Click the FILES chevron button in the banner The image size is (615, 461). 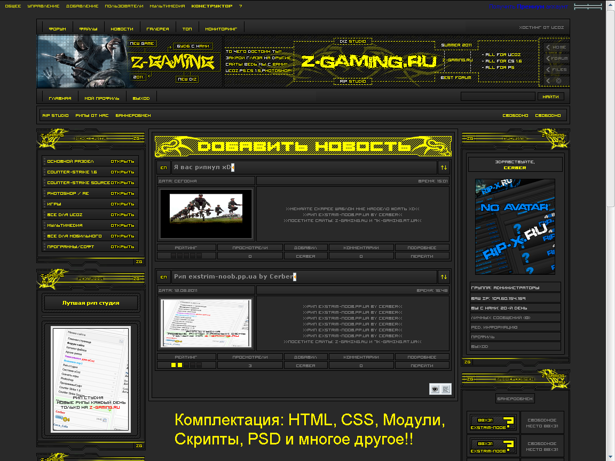[556, 70]
